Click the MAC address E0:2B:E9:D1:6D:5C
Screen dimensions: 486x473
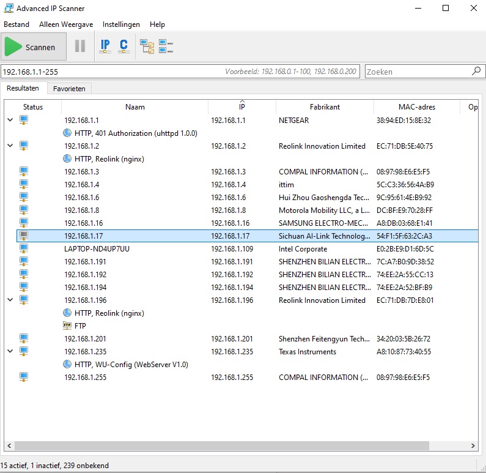[405, 249]
